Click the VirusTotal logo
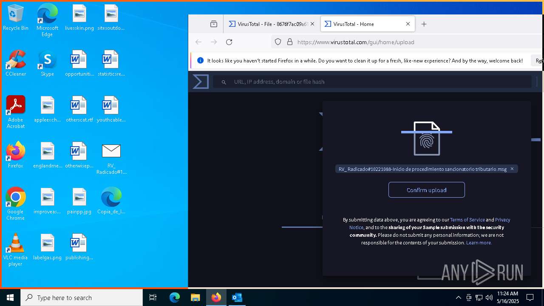Screen dimensions: 544x306 click(x=201, y=82)
